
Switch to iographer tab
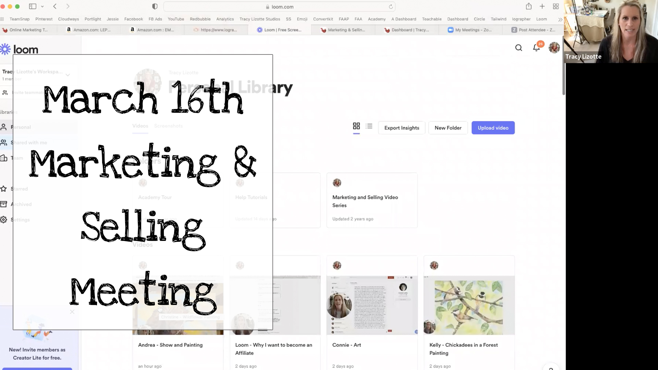(216, 30)
